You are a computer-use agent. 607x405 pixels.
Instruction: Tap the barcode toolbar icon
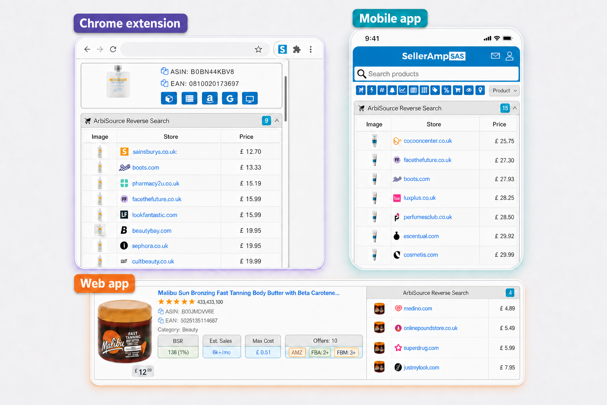pyautogui.click(x=414, y=90)
